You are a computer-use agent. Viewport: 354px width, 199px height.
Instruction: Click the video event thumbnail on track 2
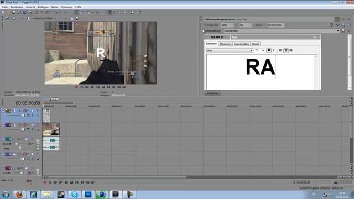pyautogui.click(x=51, y=129)
